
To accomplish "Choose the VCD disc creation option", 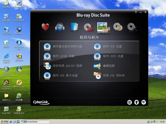I will click(108, 47).
